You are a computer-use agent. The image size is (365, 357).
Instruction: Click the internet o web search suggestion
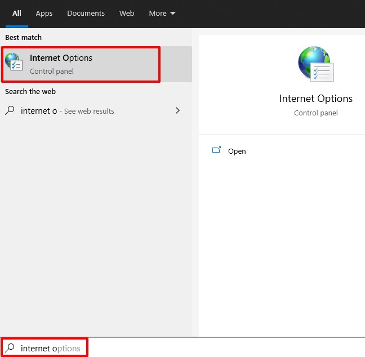pos(96,111)
